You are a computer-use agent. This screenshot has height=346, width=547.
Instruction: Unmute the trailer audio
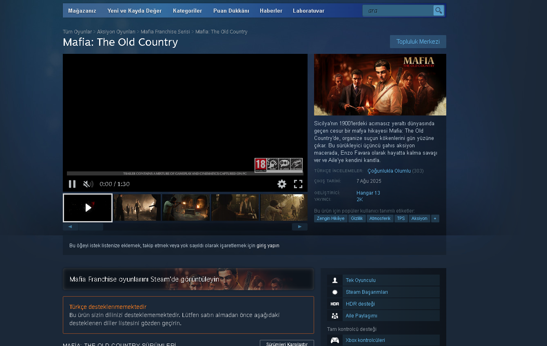pyautogui.click(x=88, y=184)
